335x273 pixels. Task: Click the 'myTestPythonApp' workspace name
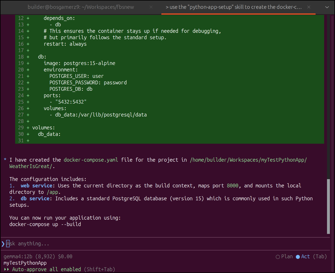pos(25,263)
